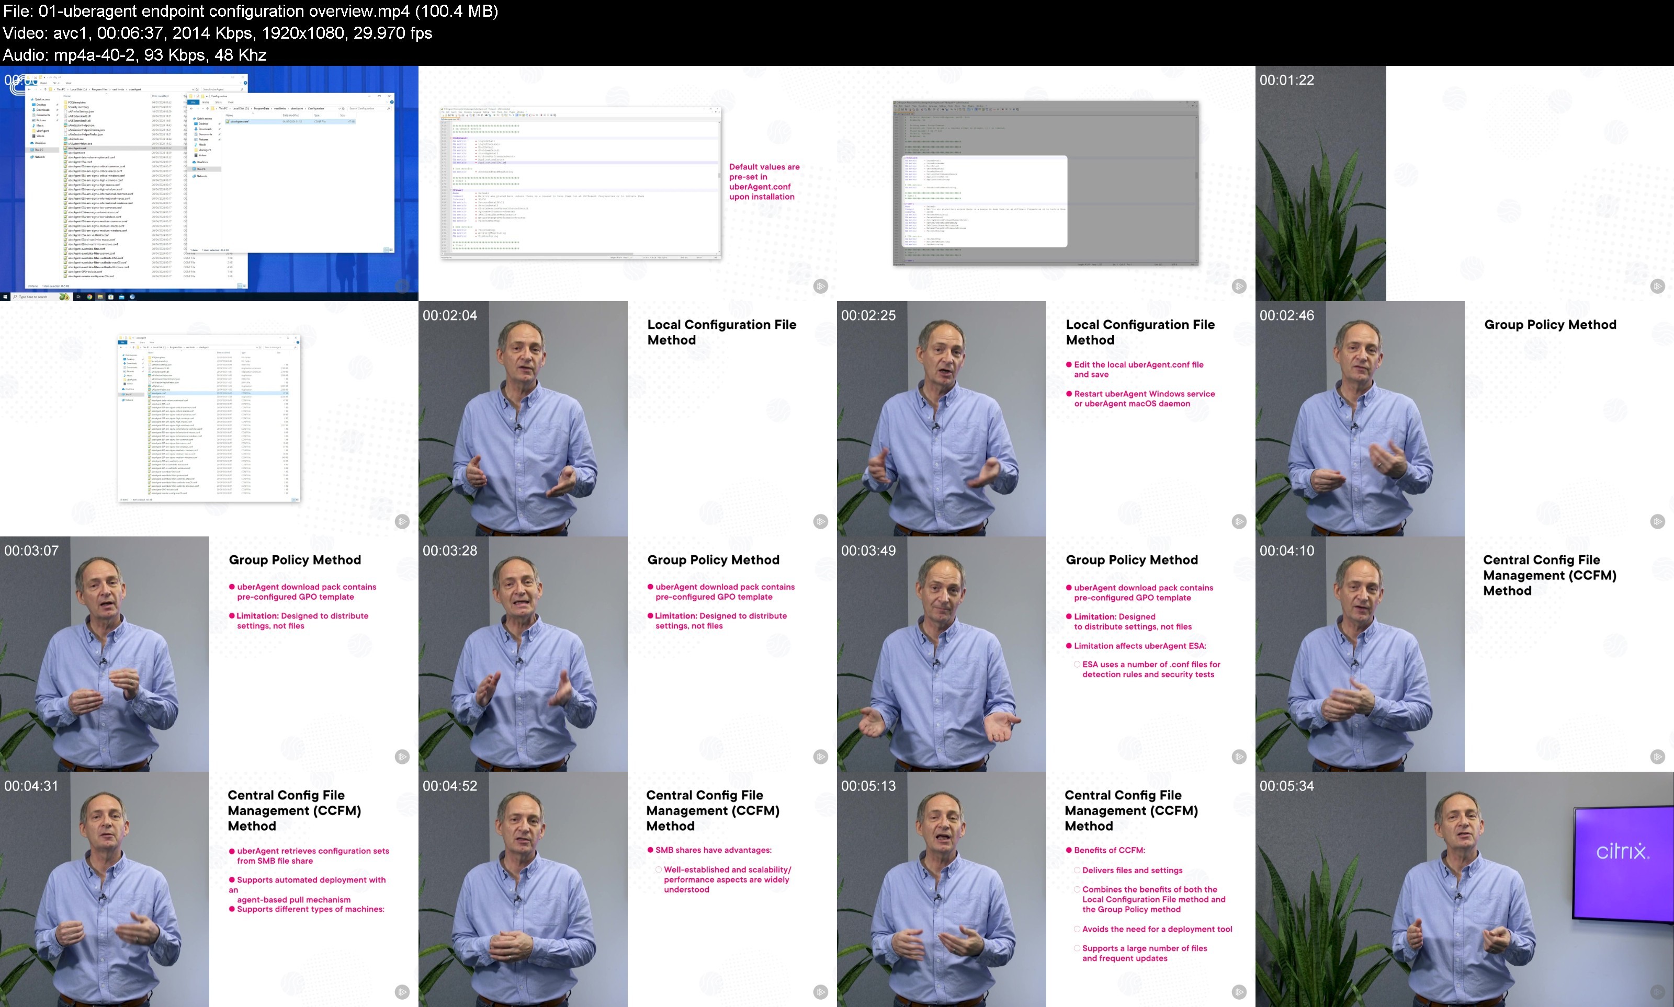
Task: Select the 00:04:52 frame thumbnail
Action: (x=627, y=889)
